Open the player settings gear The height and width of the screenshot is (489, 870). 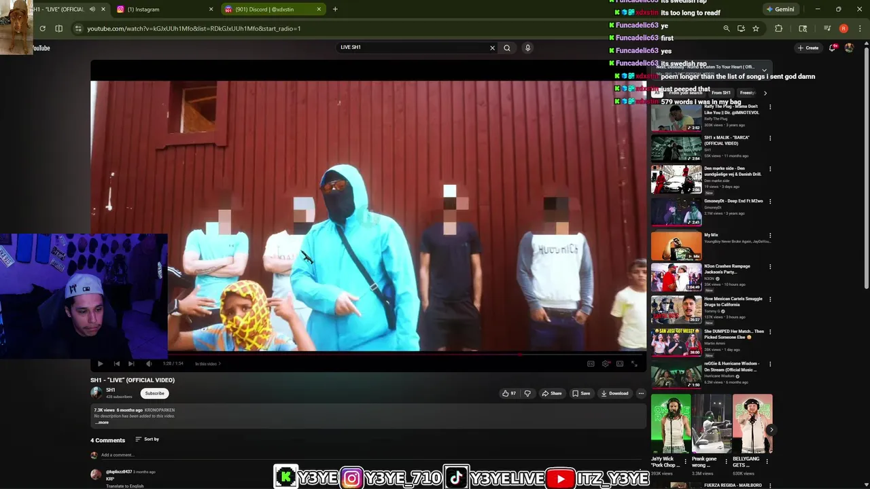tap(606, 364)
